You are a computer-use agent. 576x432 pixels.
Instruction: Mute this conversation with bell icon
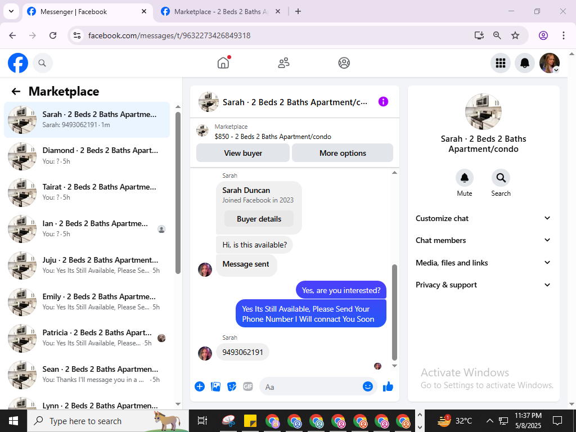[x=464, y=178]
